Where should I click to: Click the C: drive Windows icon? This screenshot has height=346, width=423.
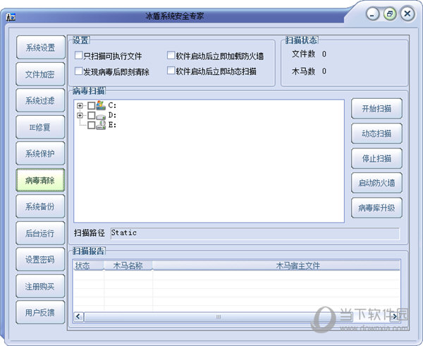pyautogui.click(x=101, y=105)
